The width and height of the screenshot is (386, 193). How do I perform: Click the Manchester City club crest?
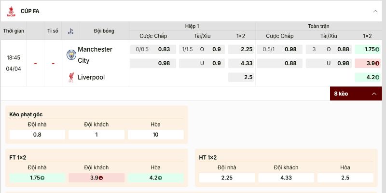coord(71,55)
